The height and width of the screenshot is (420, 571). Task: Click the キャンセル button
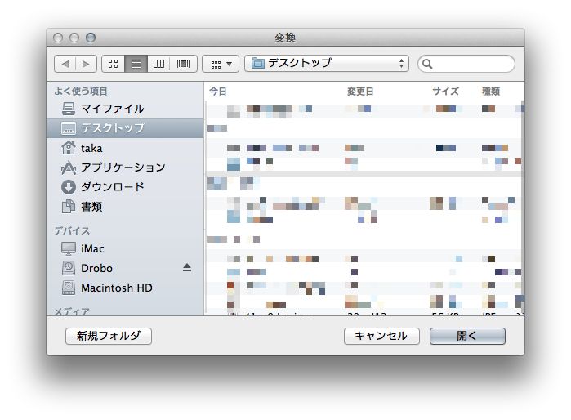tap(381, 336)
